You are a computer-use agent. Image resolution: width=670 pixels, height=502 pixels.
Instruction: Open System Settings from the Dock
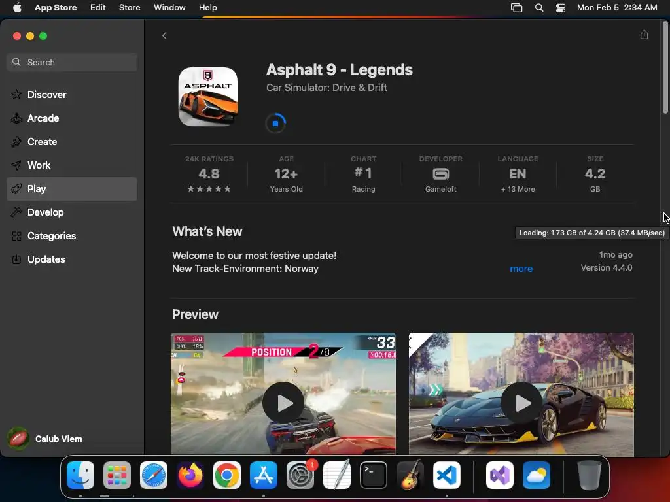tap(300, 475)
